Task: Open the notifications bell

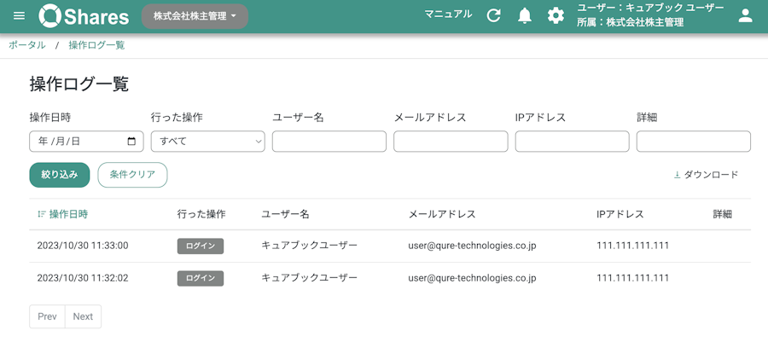Action: click(525, 16)
